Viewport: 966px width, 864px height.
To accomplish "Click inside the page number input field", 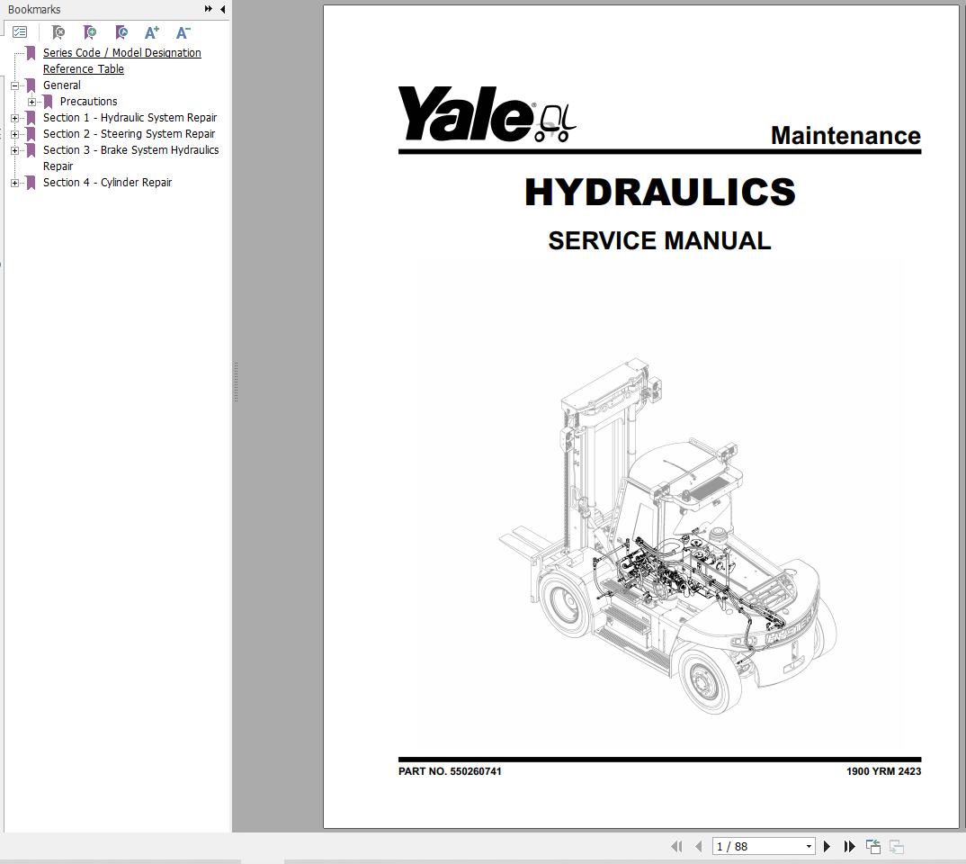I will point(747,846).
